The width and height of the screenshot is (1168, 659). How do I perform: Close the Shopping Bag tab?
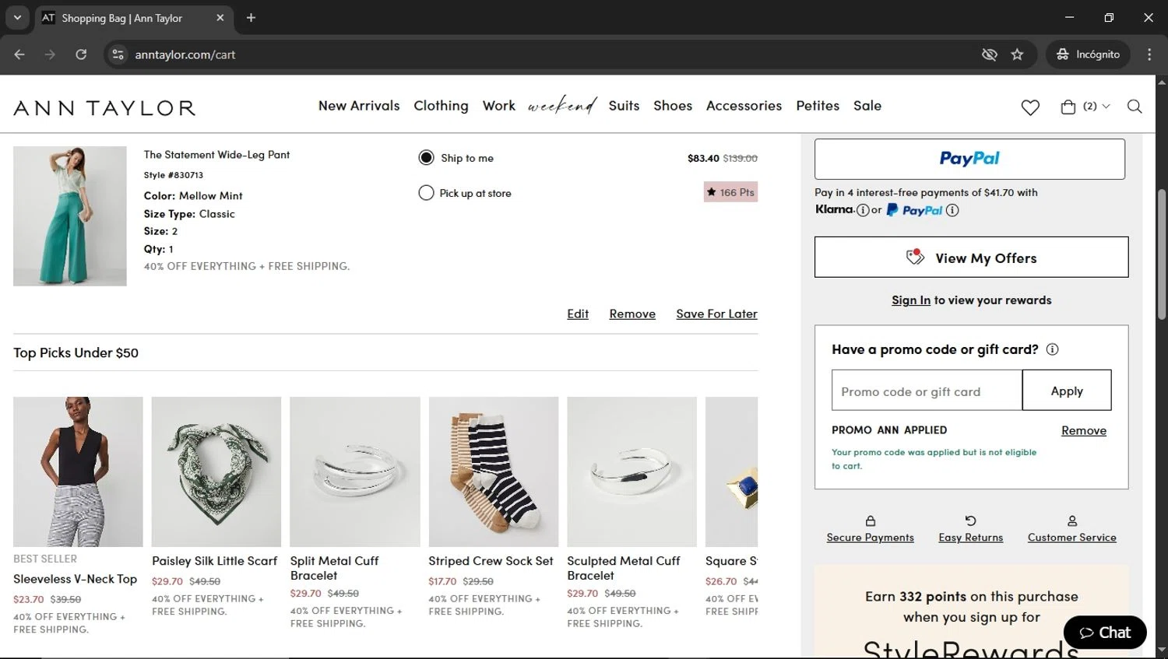point(220,18)
